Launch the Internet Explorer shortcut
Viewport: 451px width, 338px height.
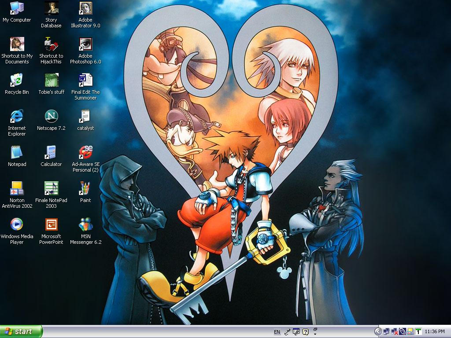click(x=17, y=123)
